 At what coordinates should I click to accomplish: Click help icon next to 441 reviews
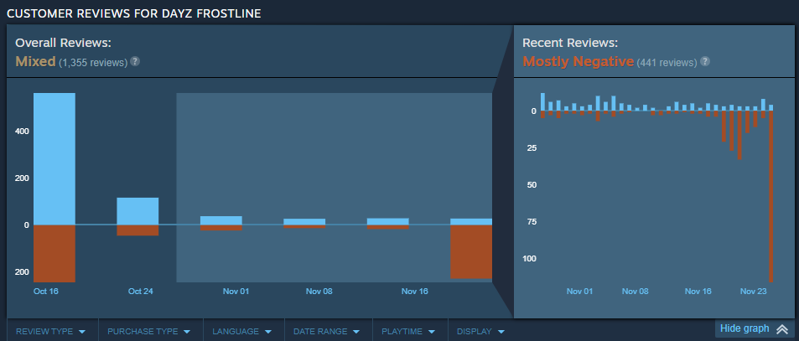click(705, 62)
